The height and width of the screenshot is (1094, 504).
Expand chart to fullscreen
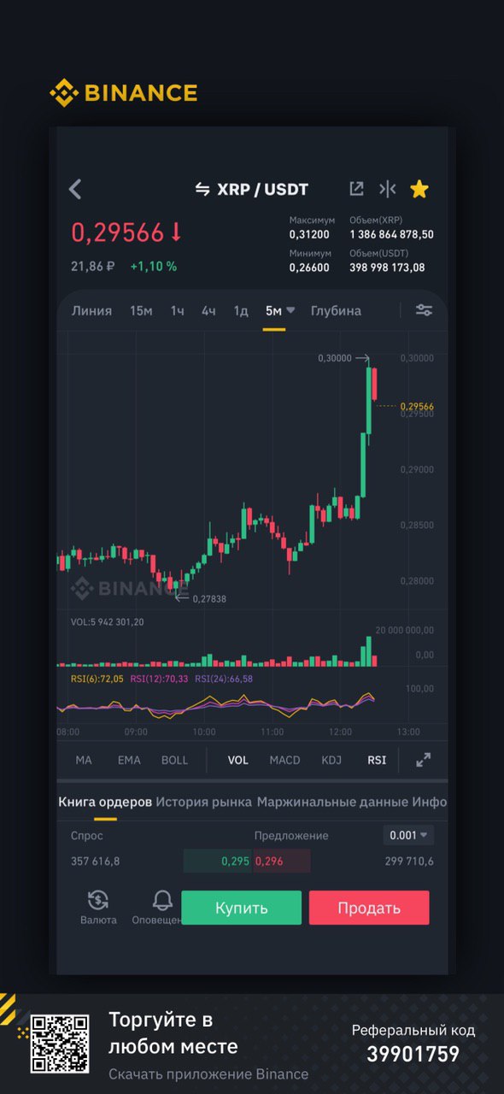[423, 760]
